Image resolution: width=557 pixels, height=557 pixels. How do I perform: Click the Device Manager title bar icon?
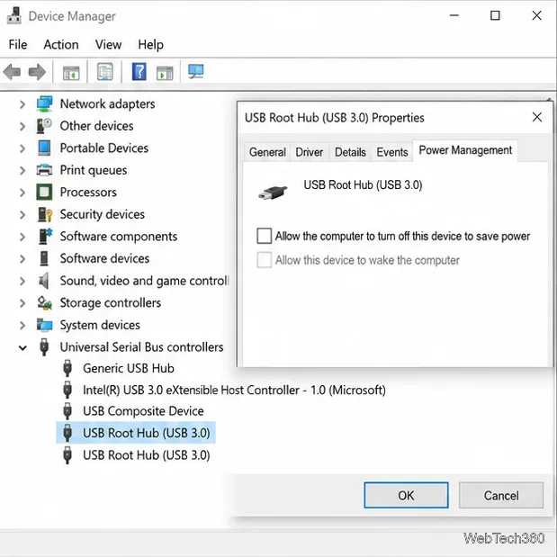coord(13,16)
